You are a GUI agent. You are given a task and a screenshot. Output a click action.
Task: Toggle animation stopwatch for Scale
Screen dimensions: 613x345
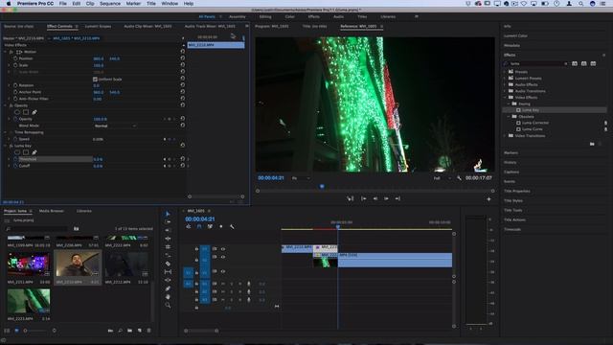(x=15, y=65)
